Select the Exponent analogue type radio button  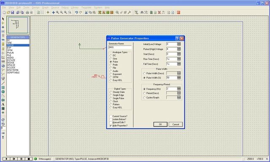click(111, 74)
